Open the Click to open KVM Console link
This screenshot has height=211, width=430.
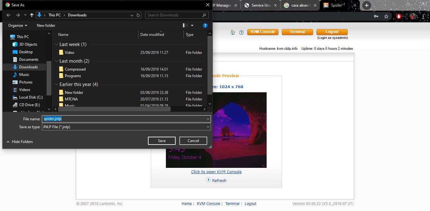coord(216,172)
